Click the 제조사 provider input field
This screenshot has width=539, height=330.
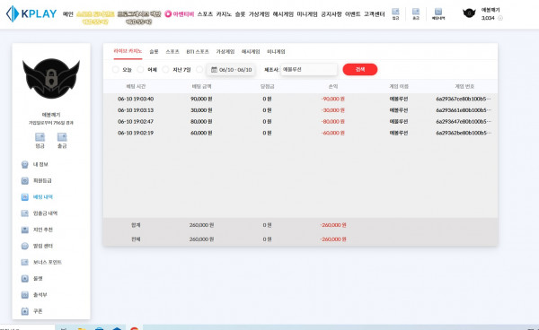coord(309,69)
